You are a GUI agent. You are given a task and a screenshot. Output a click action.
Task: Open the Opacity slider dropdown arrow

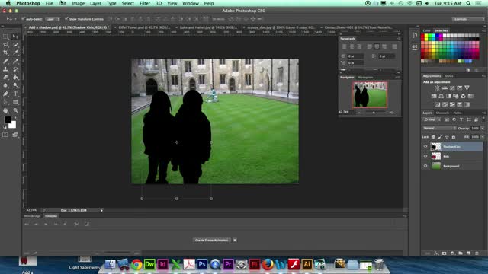(483, 128)
